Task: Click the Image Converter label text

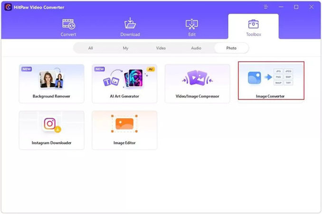Action: [x=270, y=96]
